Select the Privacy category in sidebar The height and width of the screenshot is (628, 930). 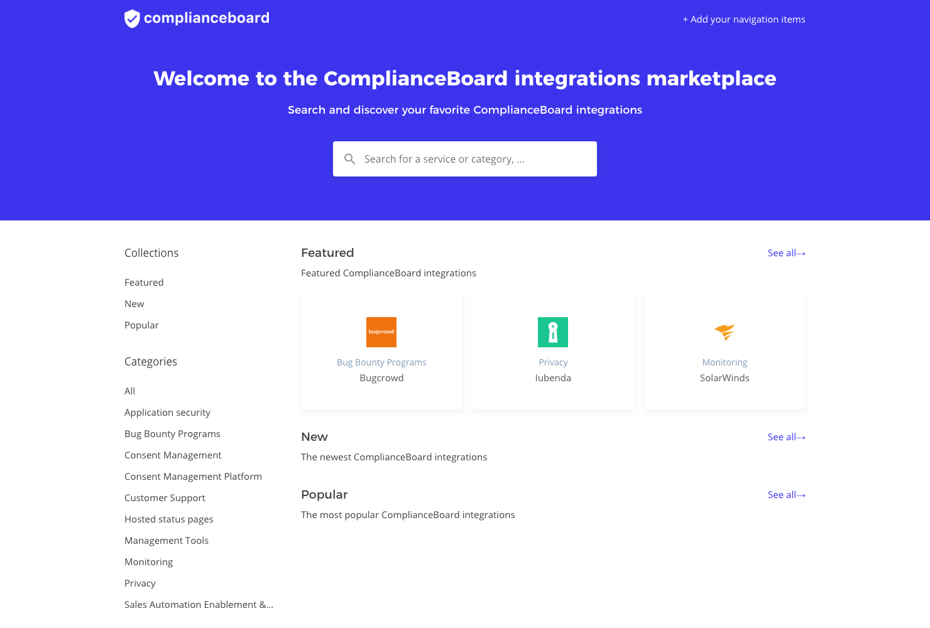[140, 583]
